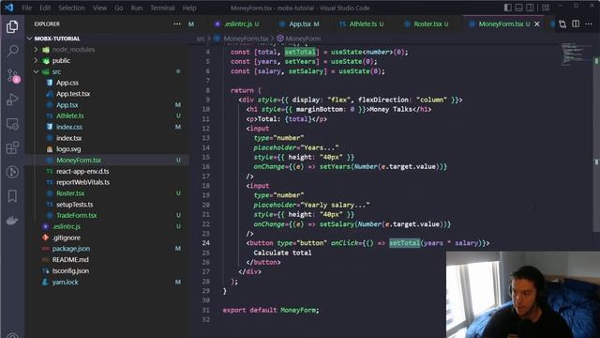Open .gitignore in the explorer
The image size is (600, 338).
[x=67, y=238]
